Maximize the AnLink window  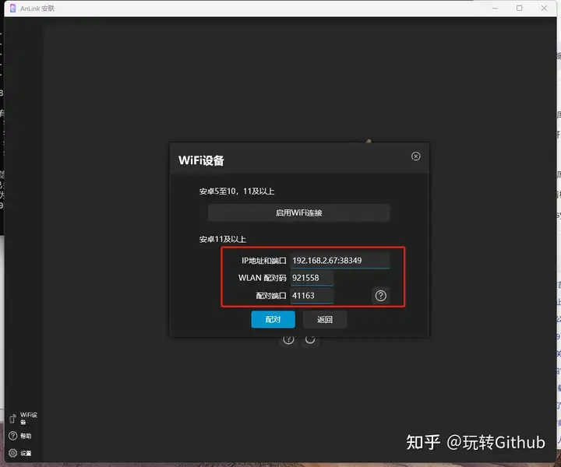520,8
